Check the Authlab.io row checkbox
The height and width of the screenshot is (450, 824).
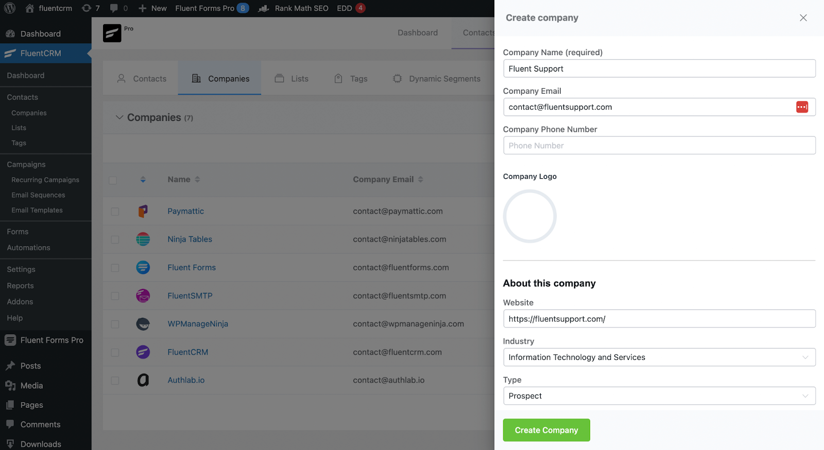tap(115, 380)
